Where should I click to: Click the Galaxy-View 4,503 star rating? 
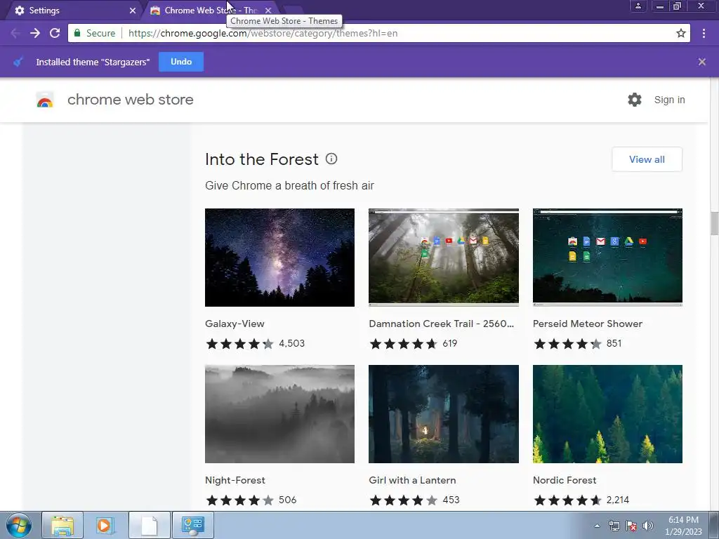click(255, 343)
